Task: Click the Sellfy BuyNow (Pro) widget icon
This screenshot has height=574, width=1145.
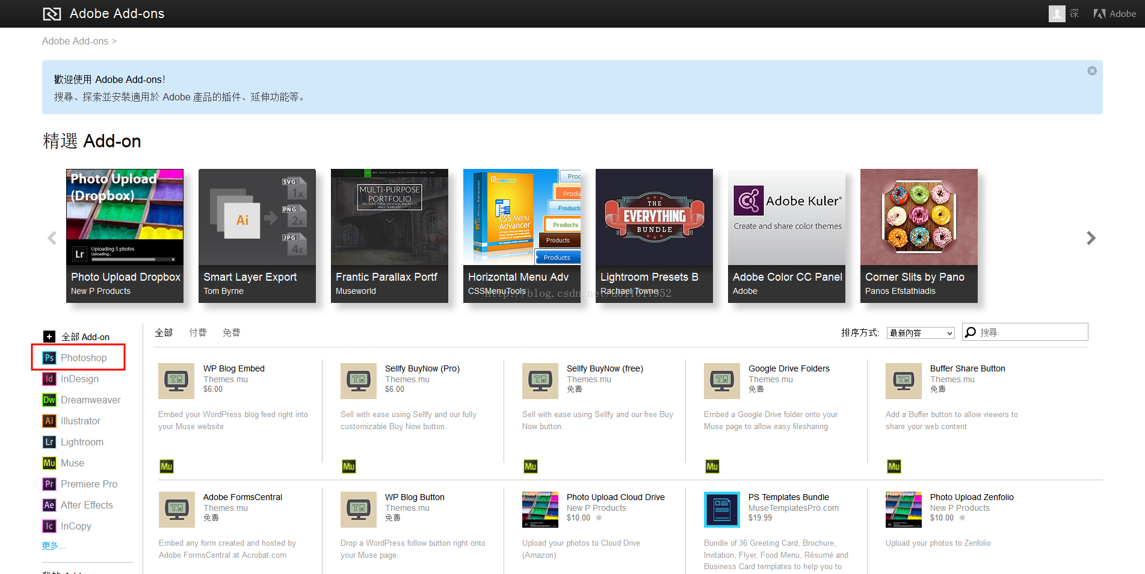Action: (359, 381)
